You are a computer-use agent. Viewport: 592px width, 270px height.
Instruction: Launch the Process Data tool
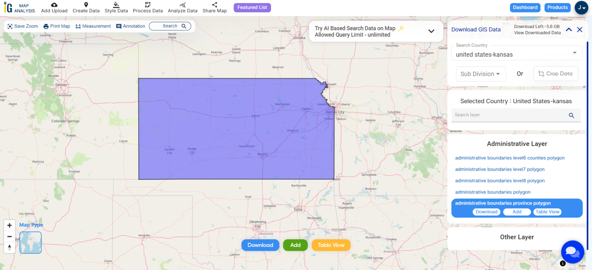[148, 7]
